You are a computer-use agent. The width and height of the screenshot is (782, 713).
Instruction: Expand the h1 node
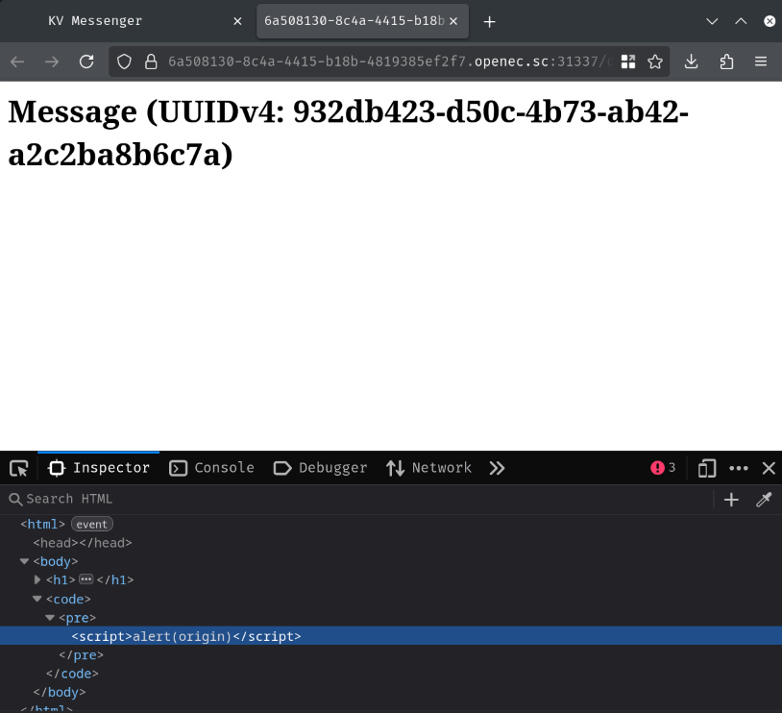click(x=37, y=579)
